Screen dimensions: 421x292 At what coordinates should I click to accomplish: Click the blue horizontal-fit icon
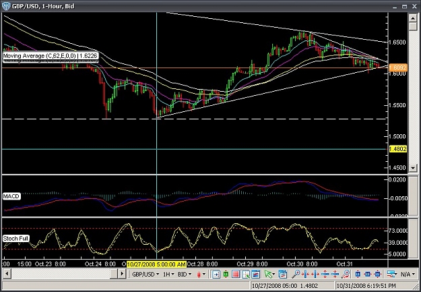pos(368,274)
